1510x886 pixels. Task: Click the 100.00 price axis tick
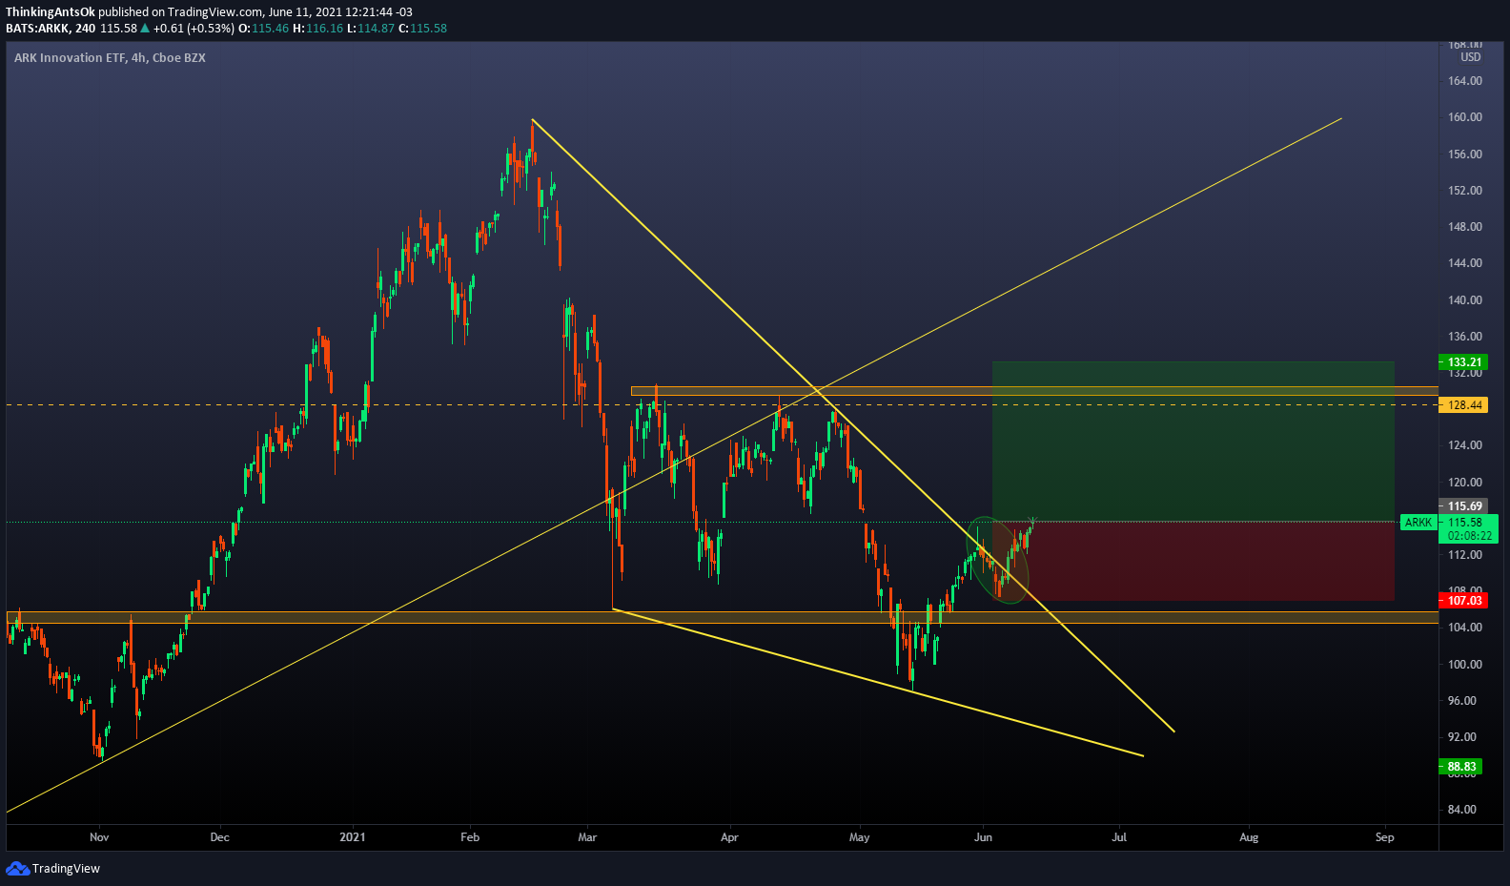pyautogui.click(x=1465, y=665)
